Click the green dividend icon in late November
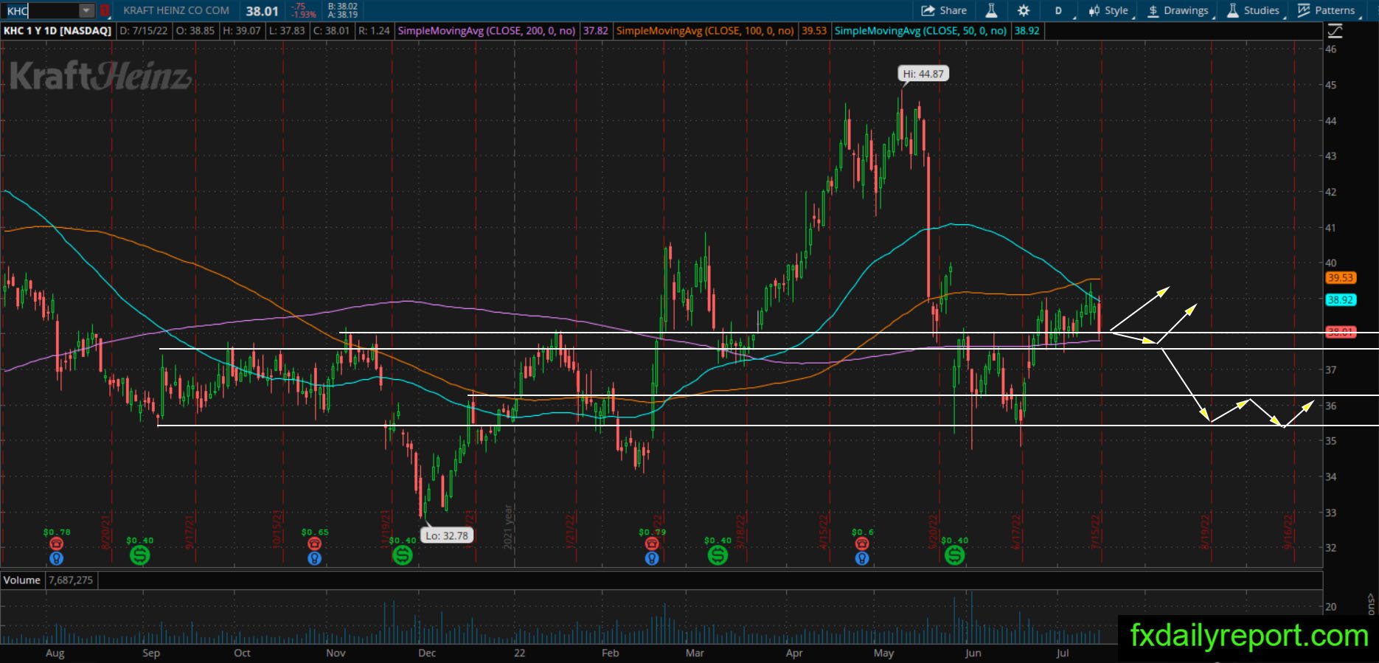Image resolution: width=1379 pixels, height=663 pixels. [x=402, y=555]
